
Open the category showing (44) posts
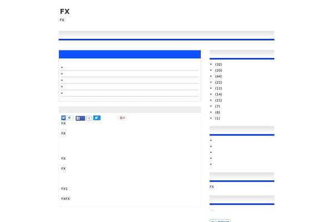pos(219,76)
